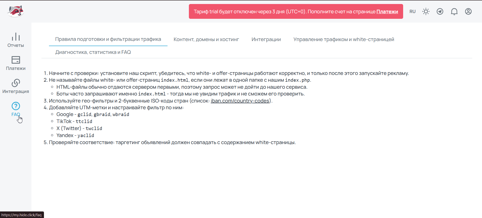Select the Правила подготовки и фильтрации трафика tab
This screenshot has height=218, width=482.
[x=108, y=39]
